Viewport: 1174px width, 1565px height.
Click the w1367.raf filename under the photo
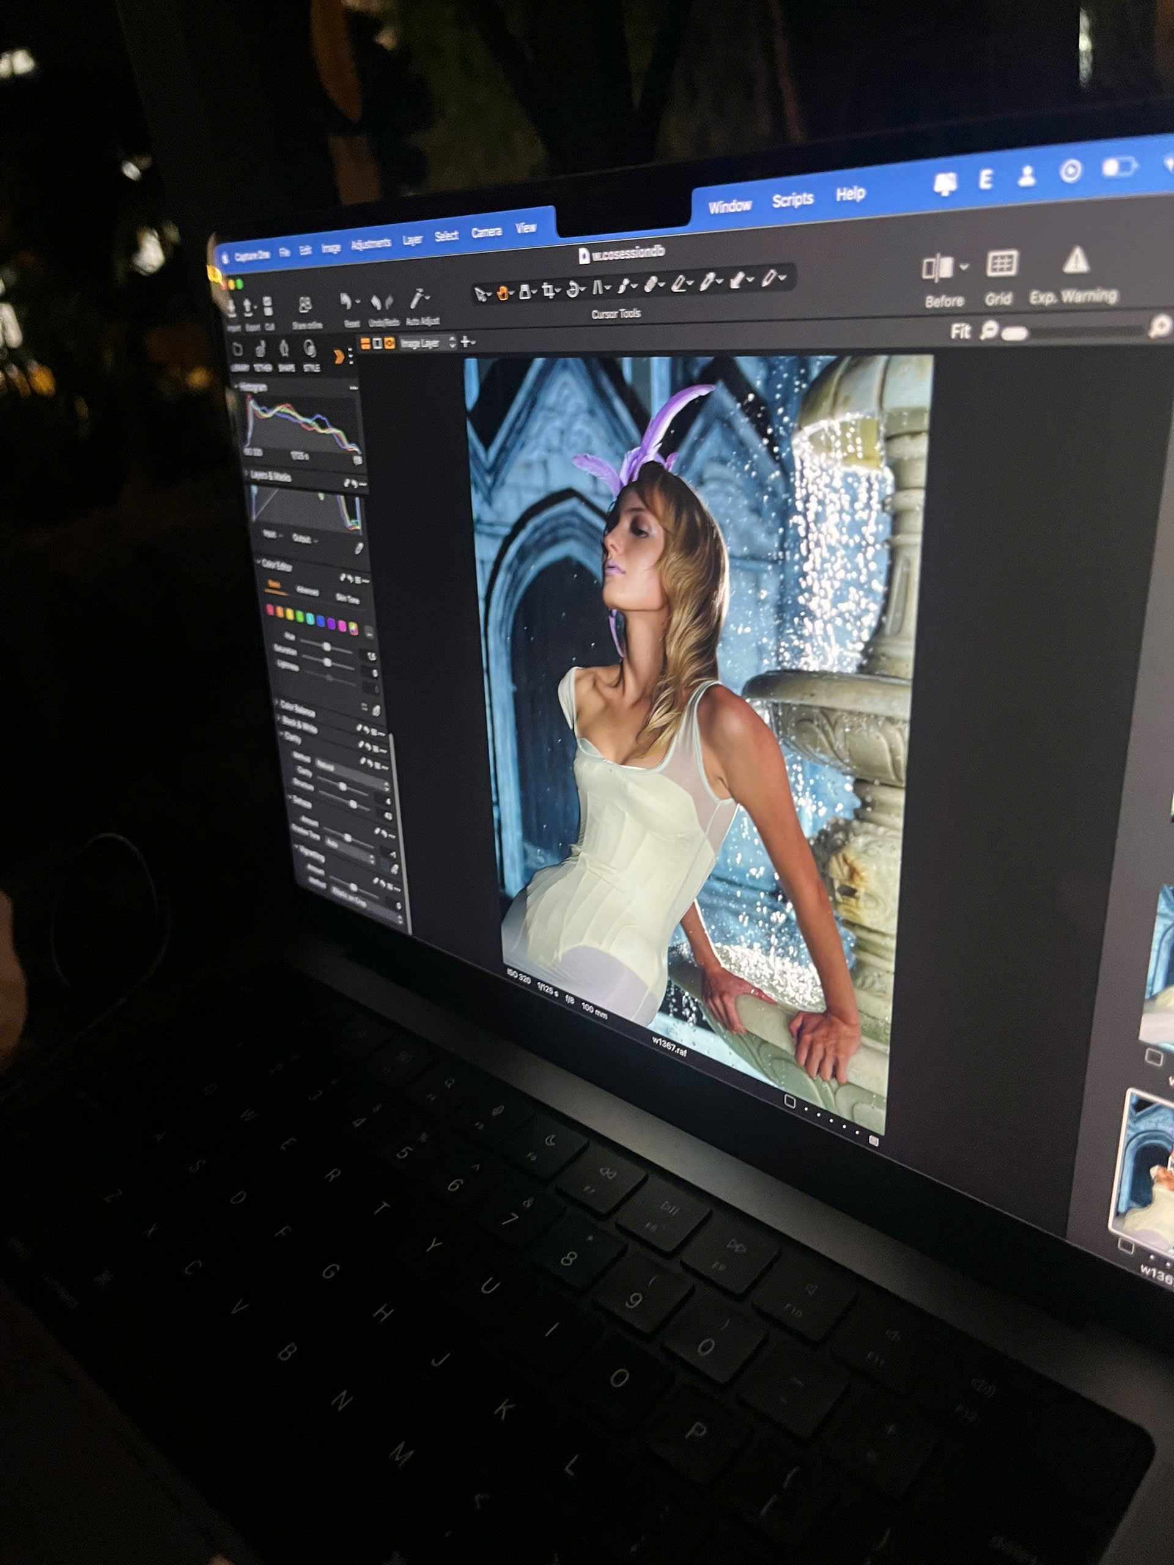click(670, 1047)
